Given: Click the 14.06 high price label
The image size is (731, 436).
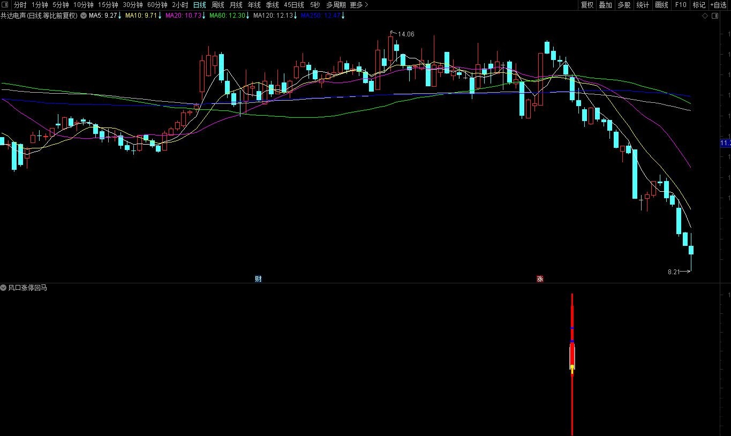Looking at the screenshot, I should 406,34.
